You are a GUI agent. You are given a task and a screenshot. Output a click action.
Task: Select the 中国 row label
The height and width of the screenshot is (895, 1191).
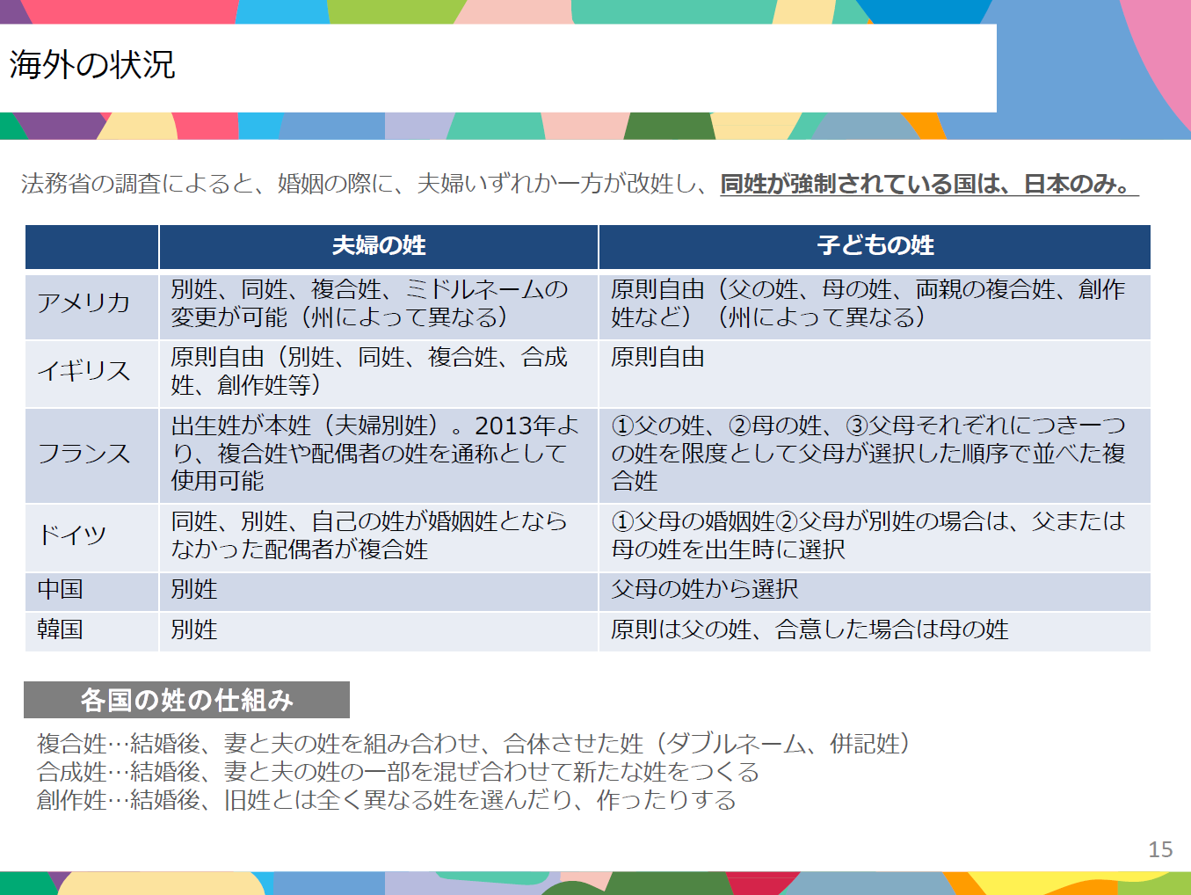click(61, 589)
